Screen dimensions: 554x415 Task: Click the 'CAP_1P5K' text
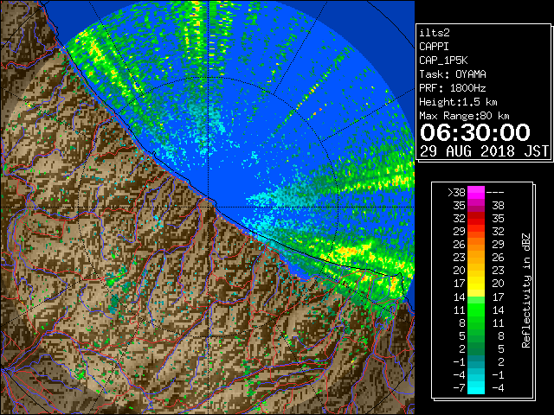click(x=443, y=61)
